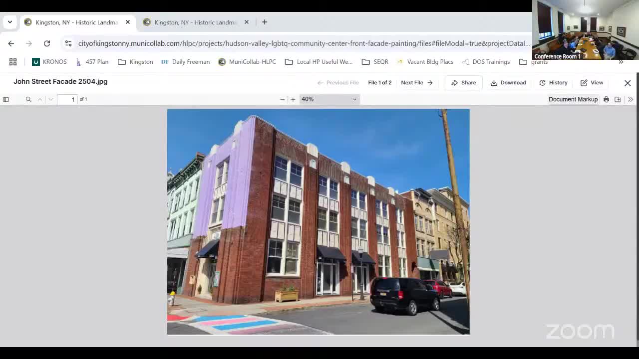Click the save-to-folder icon near Document Markup
The width and height of the screenshot is (639, 359).
pos(618,99)
